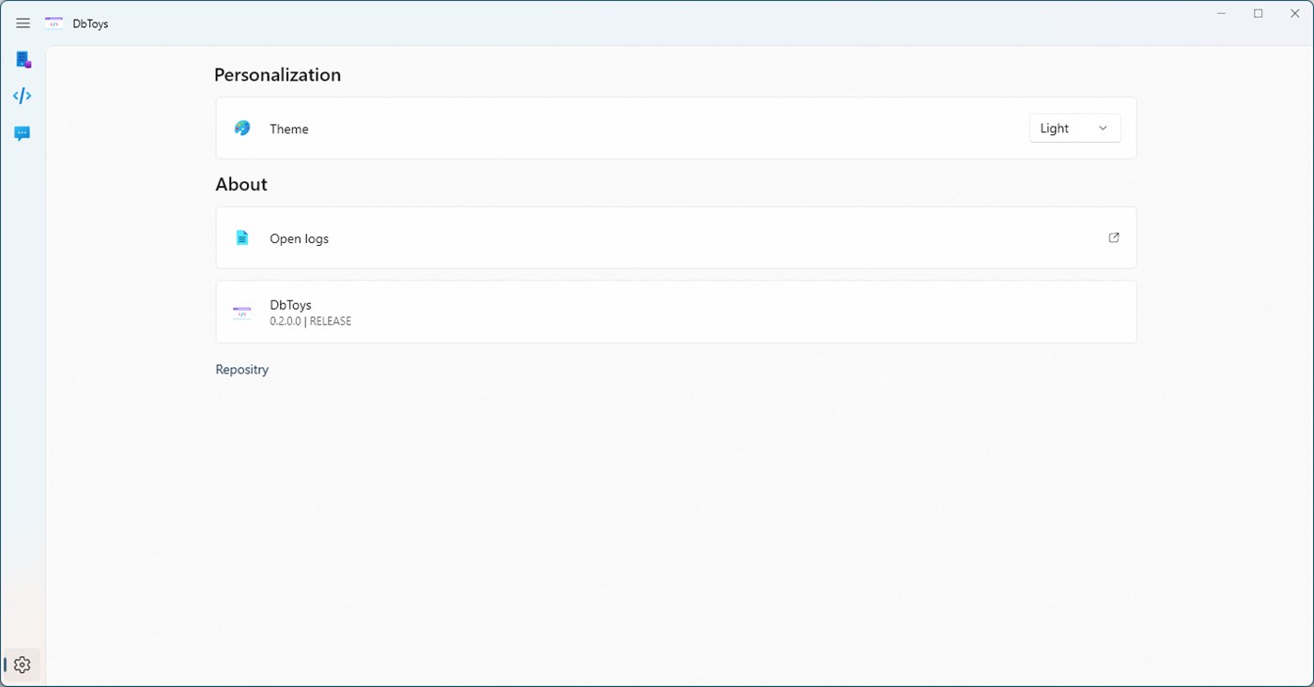The width and height of the screenshot is (1314, 687).
Task: Click the DbToys logo in title bar
Action: point(54,23)
